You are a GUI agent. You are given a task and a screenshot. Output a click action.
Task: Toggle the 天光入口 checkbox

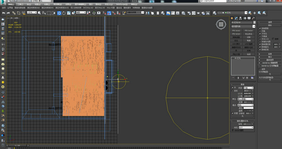click(260, 39)
